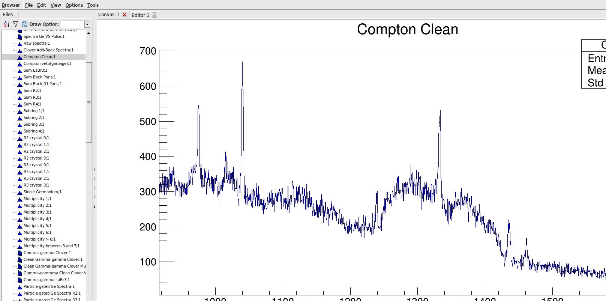Click the alphabetical sort icon in Files panel
Viewport: 606px width, 301px height.
(6, 24)
